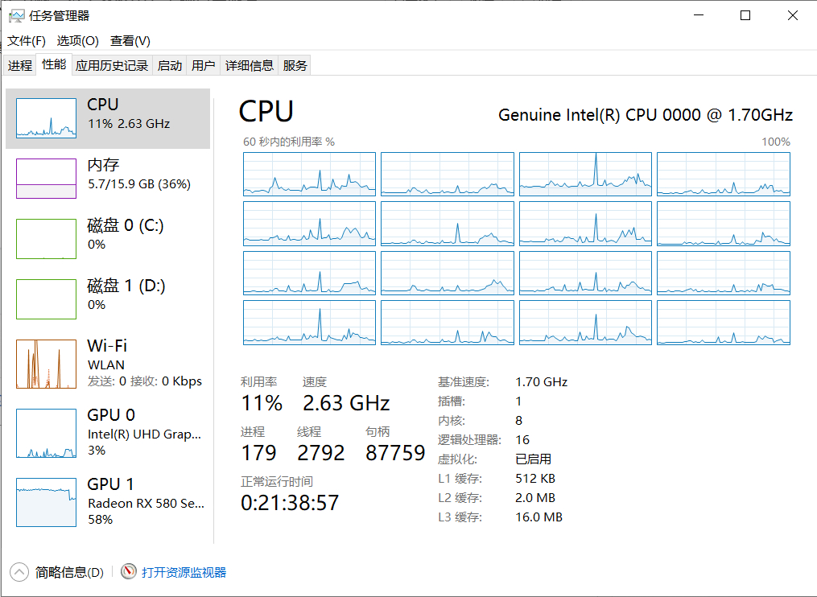The height and width of the screenshot is (597, 817).
Task: Open the 文件(F) menu
Action: [x=26, y=41]
